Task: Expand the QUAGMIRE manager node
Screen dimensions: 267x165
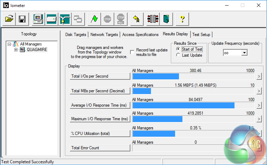Action: [16, 50]
